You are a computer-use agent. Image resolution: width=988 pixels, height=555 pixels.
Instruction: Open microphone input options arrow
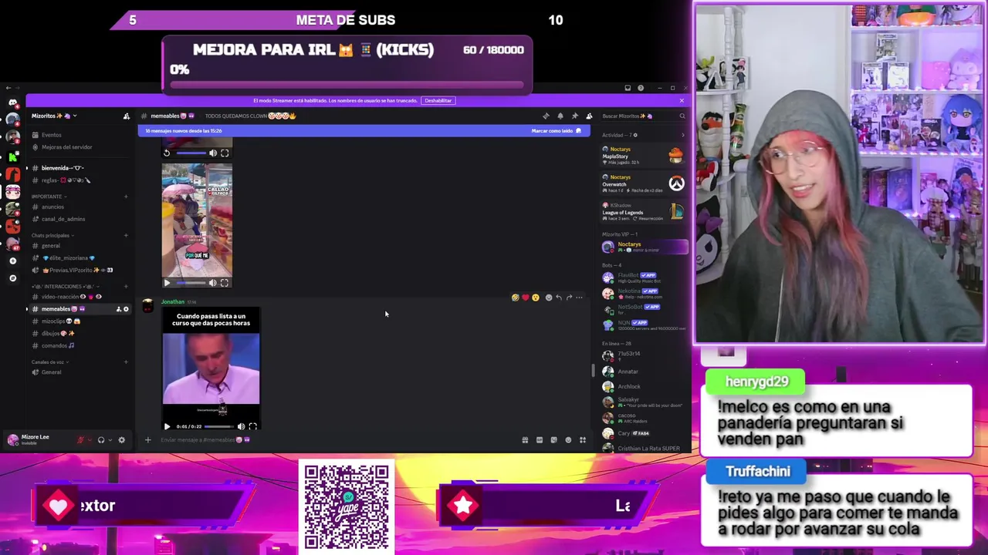pyautogui.click(x=89, y=440)
